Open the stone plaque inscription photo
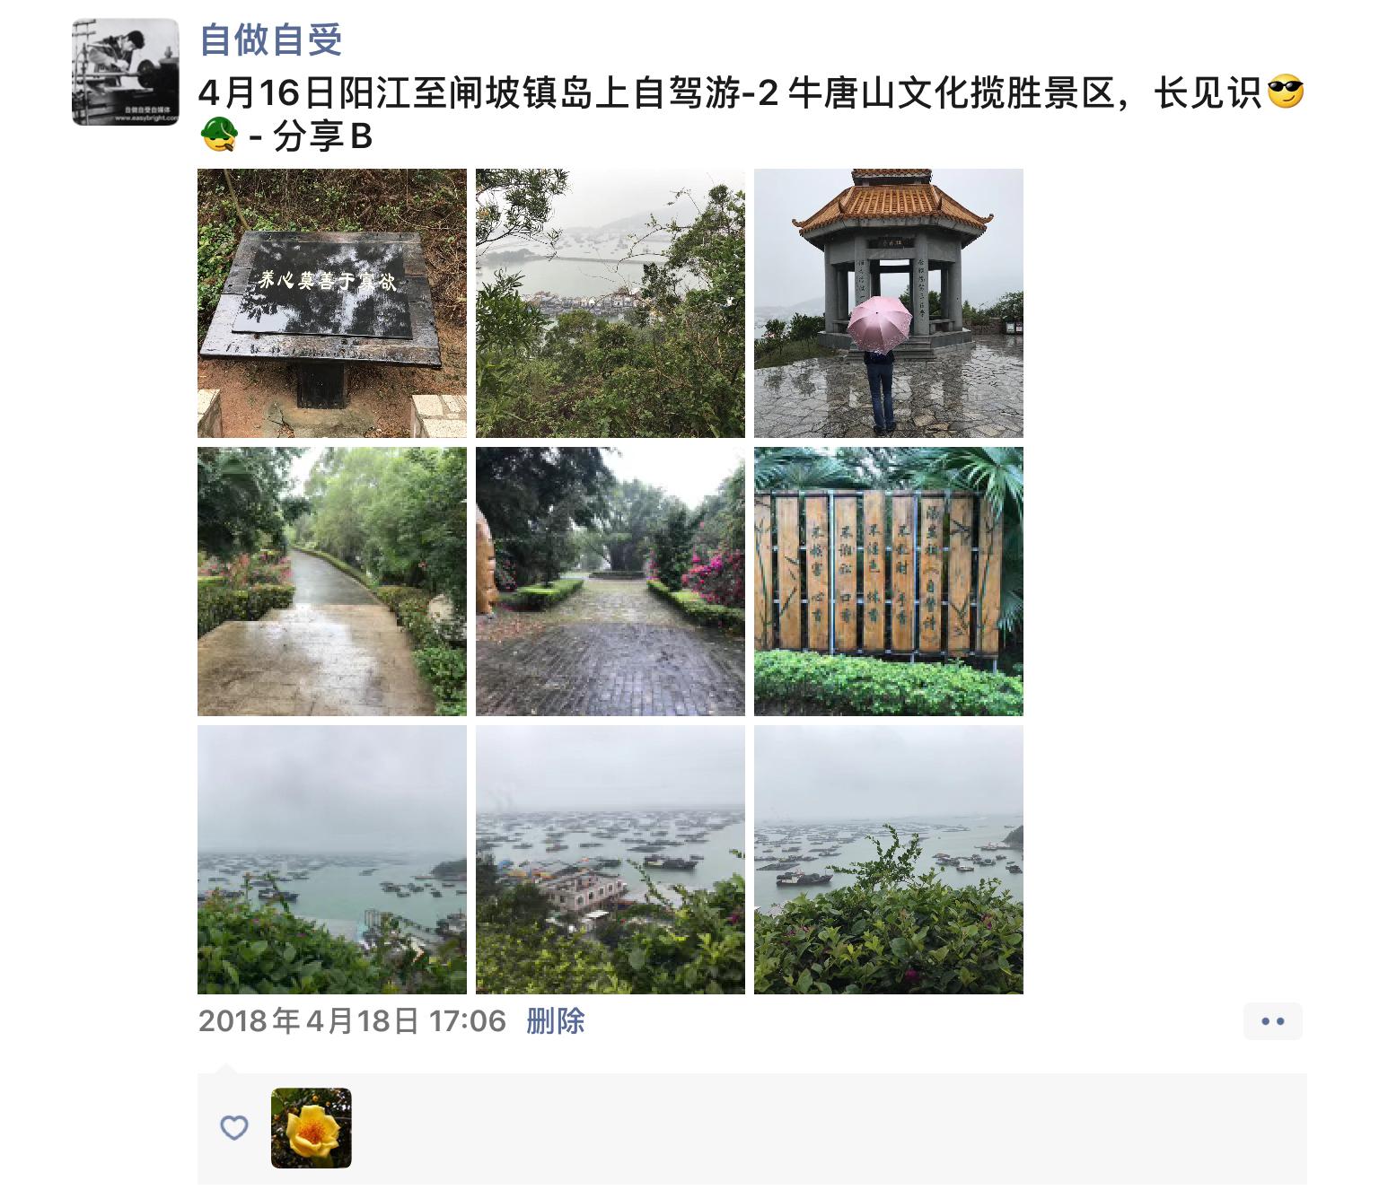 tap(332, 303)
